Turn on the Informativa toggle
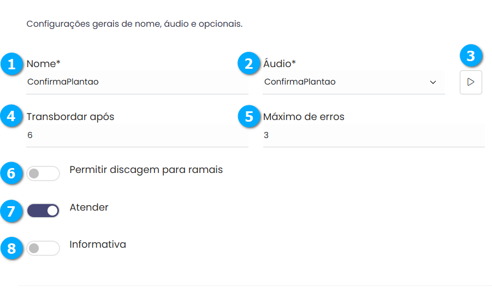The width and height of the screenshot is (492, 299). (43, 248)
